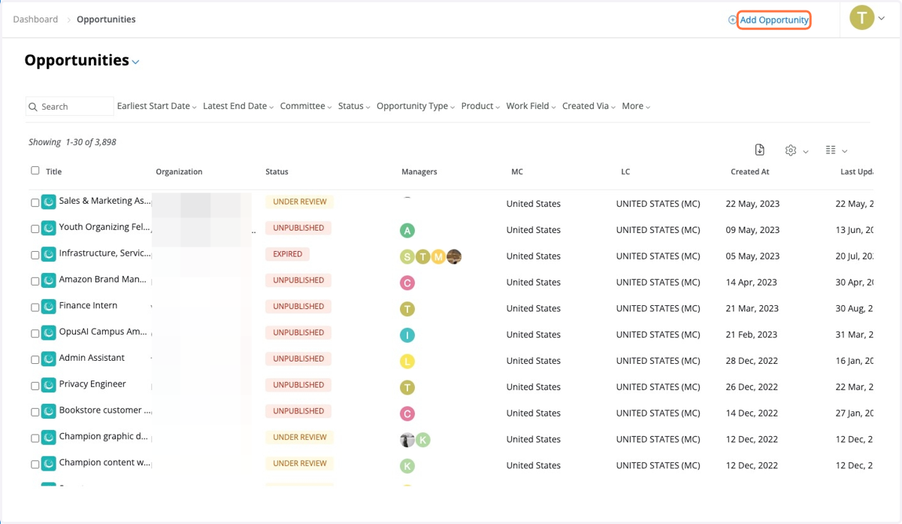Viewport: 902px width, 524px height.
Task: Click the Youth Organizing Fel... logo icon
Action: tap(49, 228)
